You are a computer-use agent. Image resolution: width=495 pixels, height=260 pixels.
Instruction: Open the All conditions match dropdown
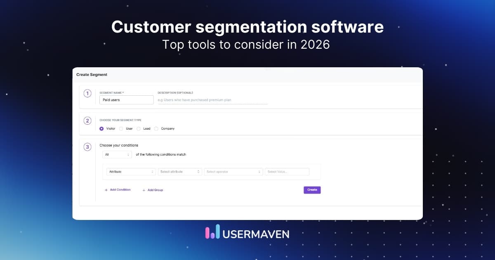117,154
